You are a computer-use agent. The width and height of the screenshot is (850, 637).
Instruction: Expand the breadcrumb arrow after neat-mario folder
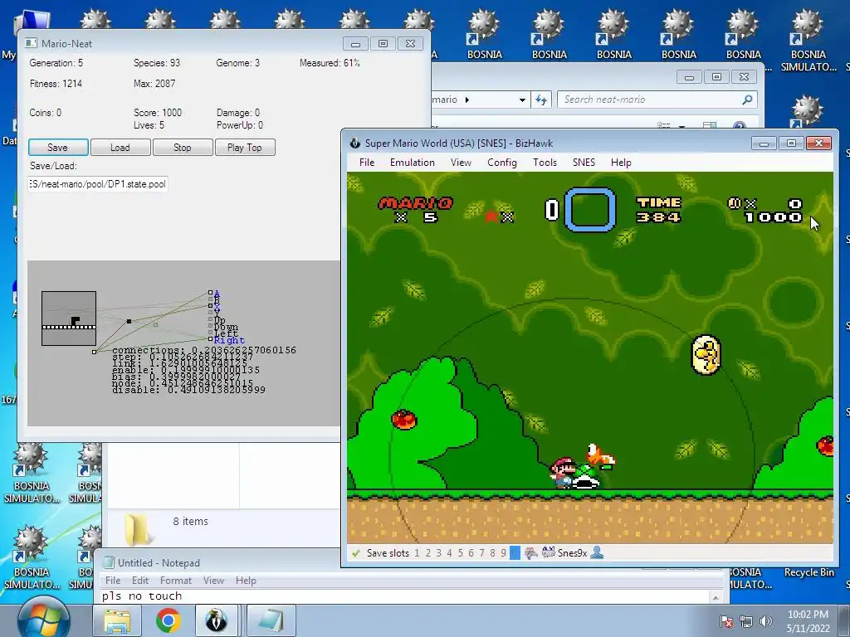[x=467, y=100]
